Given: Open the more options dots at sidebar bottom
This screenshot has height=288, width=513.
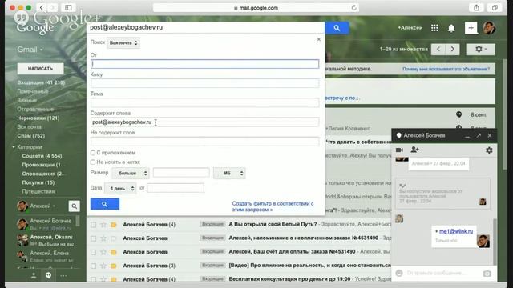Looking at the screenshot, I should tap(63, 275).
